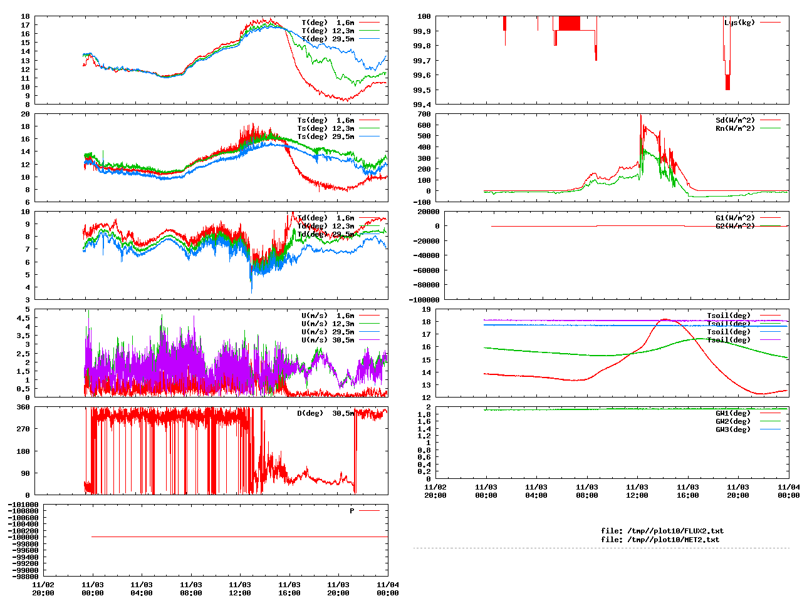The width and height of the screenshot is (802, 601).
Task: Click purple line sample beside 'U(m/s) 30.5m'
Action: pyautogui.click(x=370, y=340)
